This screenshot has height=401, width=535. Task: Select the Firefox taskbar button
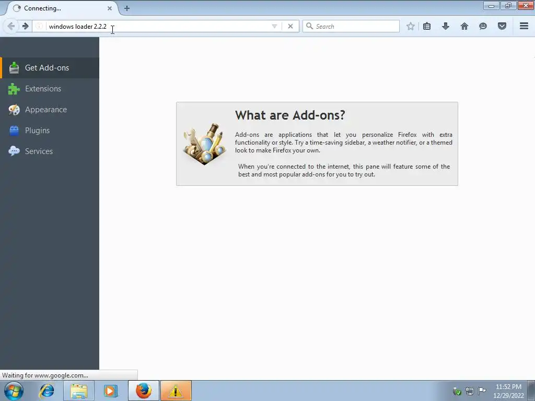(144, 391)
